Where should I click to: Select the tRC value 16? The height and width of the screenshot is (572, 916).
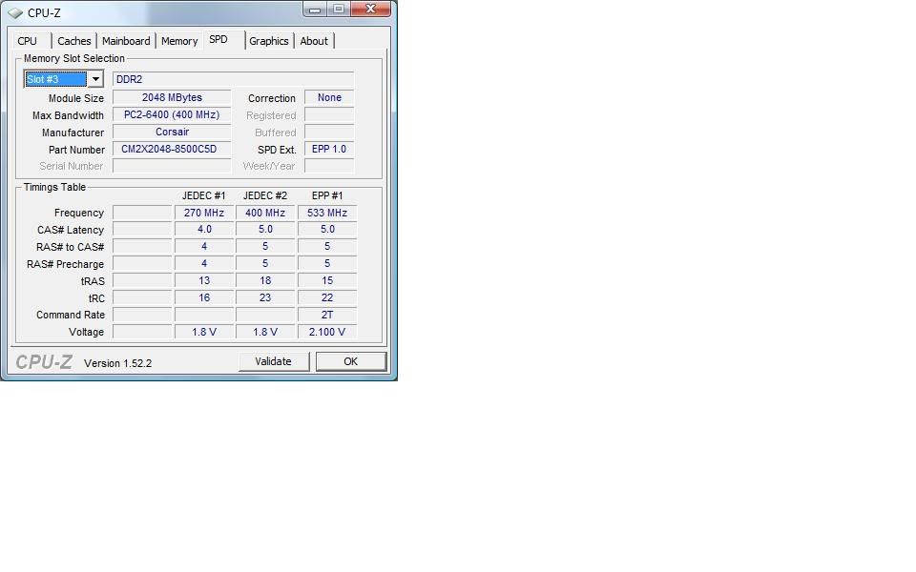tap(204, 297)
